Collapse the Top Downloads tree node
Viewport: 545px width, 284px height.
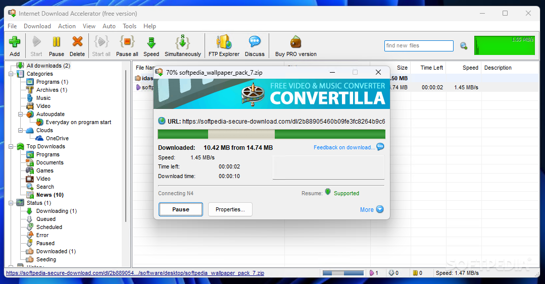click(11, 146)
